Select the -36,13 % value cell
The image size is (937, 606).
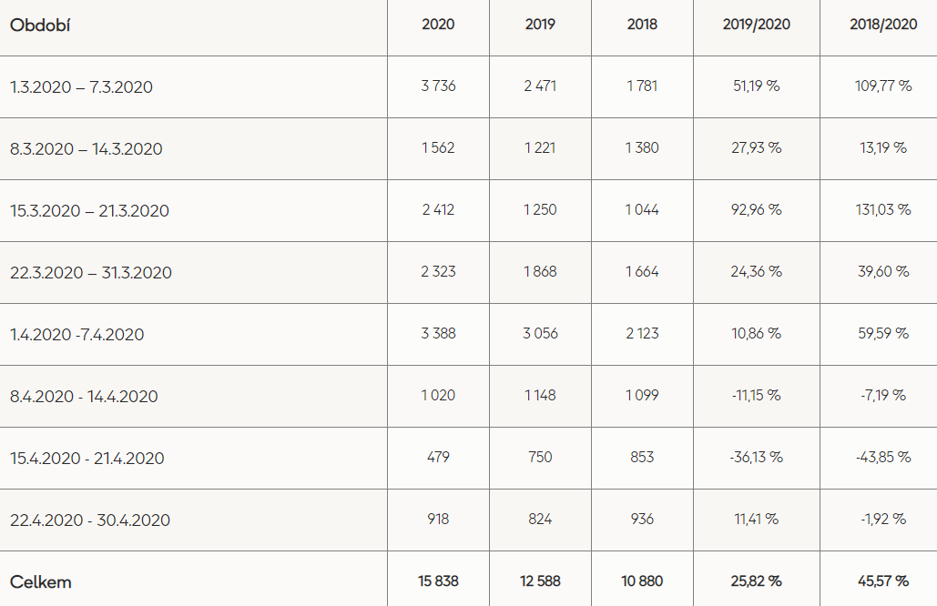point(757,458)
